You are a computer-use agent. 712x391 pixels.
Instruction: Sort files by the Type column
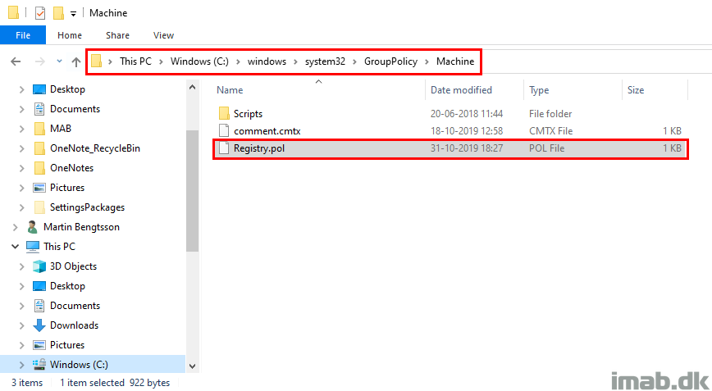[x=539, y=90]
